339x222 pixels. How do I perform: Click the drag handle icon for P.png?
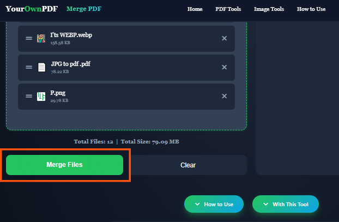29,96
